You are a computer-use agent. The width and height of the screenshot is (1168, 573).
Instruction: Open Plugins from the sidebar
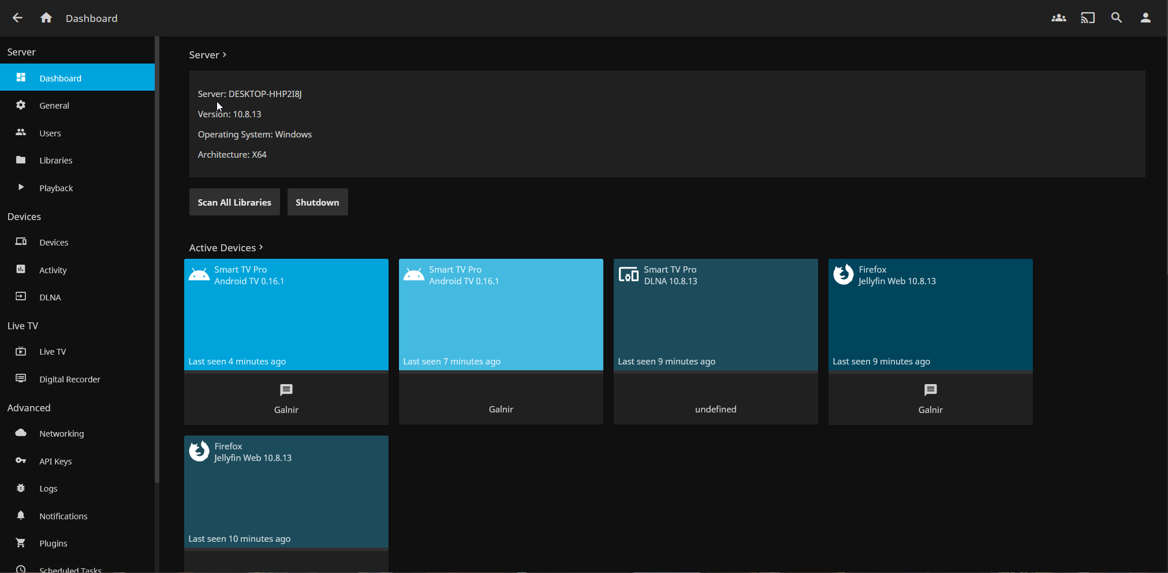click(x=53, y=544)
